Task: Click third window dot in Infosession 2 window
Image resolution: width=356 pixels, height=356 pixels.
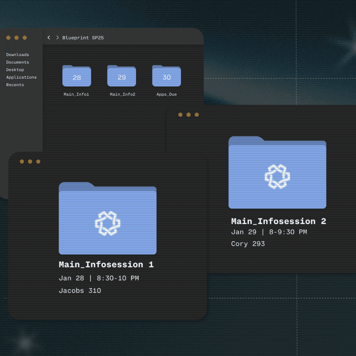Action: (197, 115)
